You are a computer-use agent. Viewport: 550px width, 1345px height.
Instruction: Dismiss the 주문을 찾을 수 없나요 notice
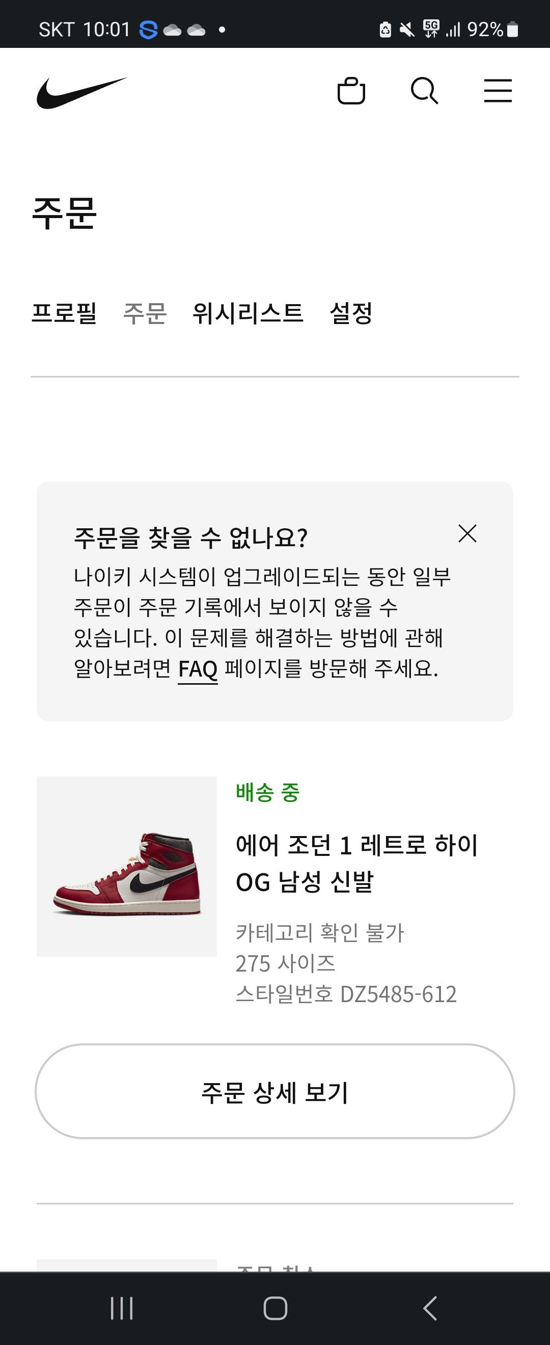pos(467,533)
